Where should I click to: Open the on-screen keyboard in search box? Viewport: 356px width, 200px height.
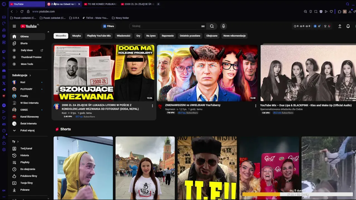point(203,26)
